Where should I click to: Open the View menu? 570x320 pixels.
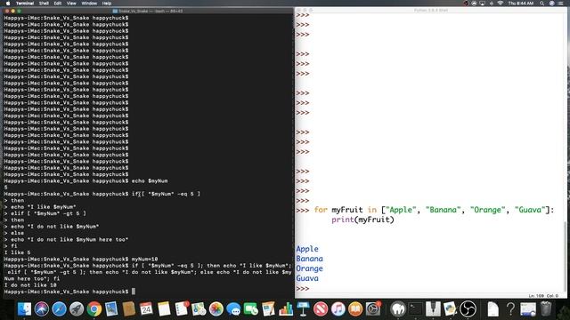click(71, 4)
